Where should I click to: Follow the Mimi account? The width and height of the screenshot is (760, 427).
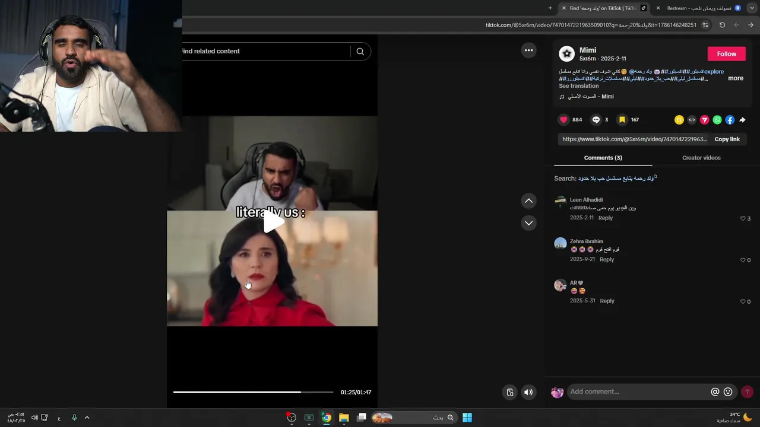click(727, 54)
